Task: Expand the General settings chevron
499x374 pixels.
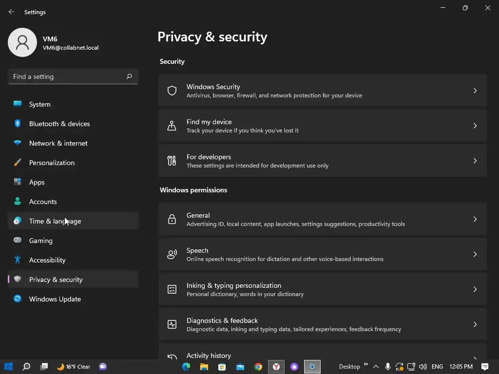Action: click(475, 219)
